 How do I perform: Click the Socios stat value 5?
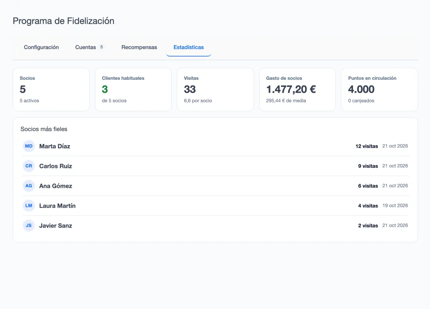pos(23,89)
